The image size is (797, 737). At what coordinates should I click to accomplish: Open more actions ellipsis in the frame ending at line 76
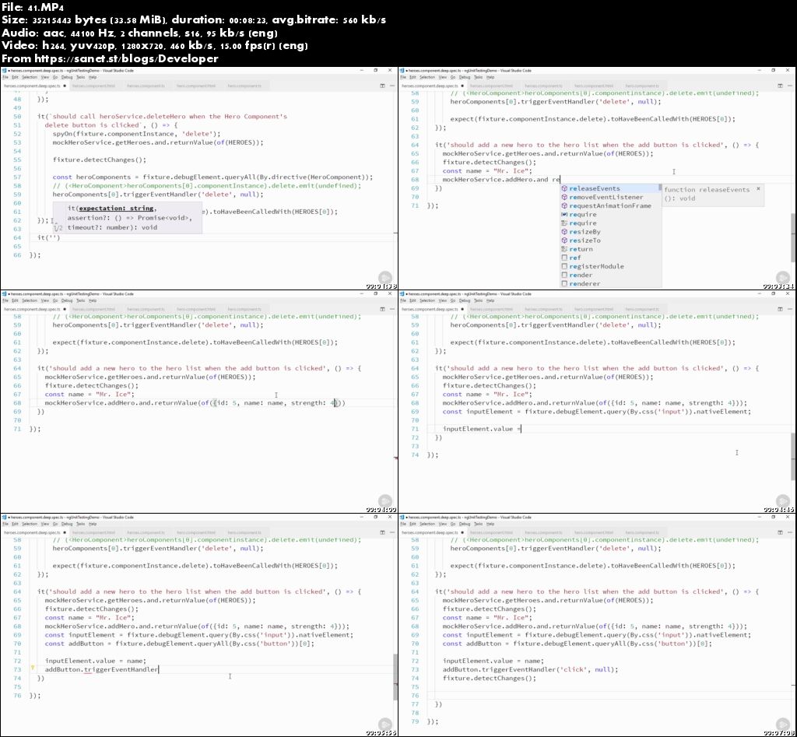point(392,532)
